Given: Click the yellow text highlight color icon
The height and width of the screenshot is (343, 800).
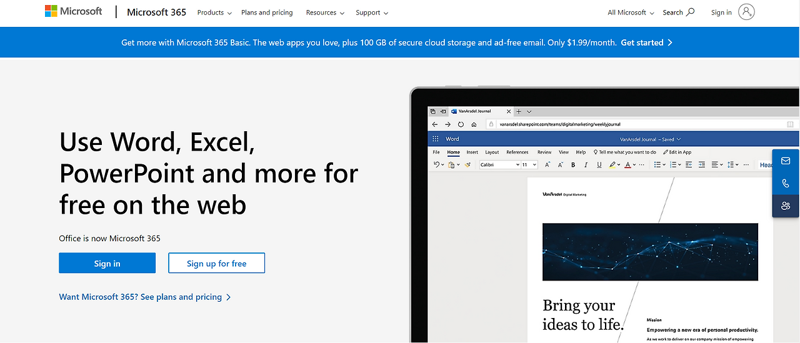Looking at the screenshot, I should click(x=612, y=165).
